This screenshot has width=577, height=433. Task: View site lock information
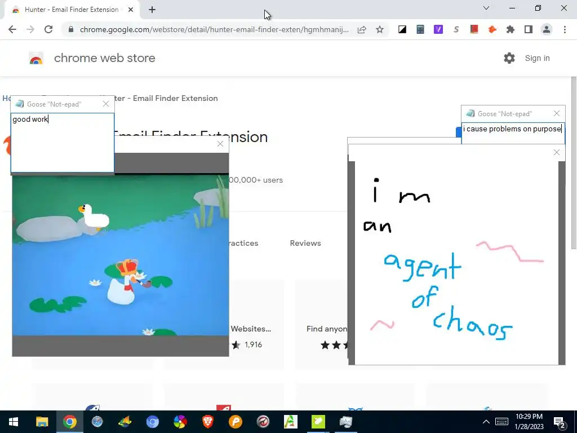(x=71, y=29)
